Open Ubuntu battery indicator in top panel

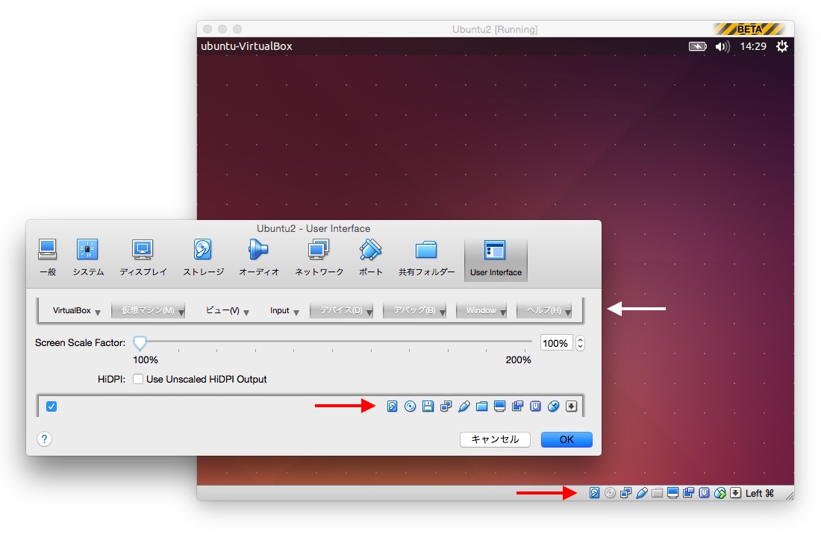click(697, 46)
